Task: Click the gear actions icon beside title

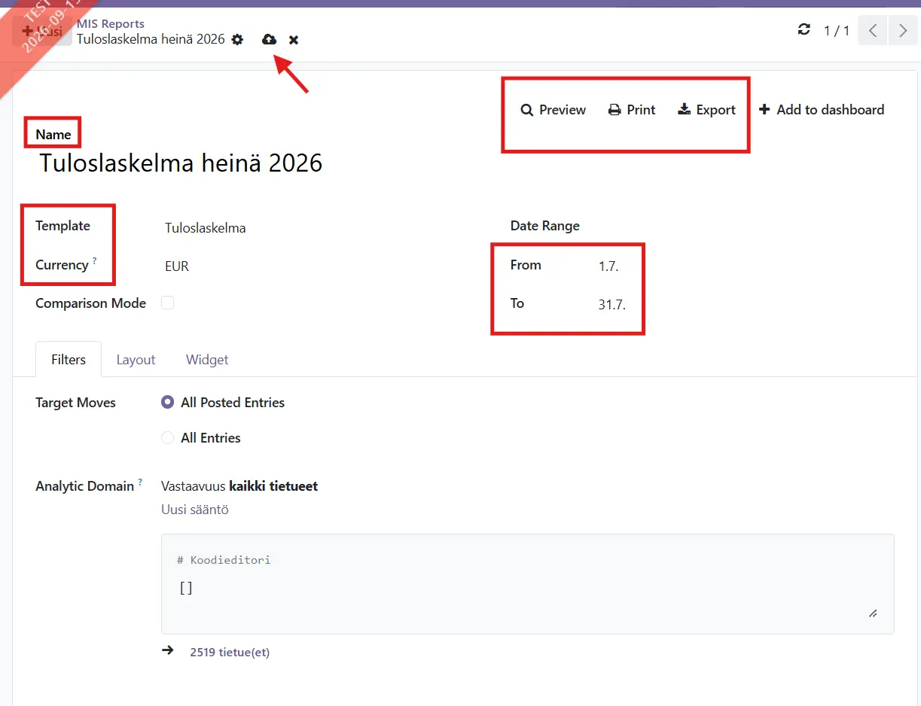Action: [x=237, y=39]
